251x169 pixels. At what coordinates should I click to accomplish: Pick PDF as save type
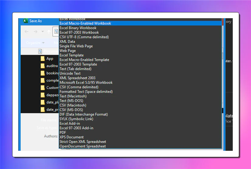140,133
